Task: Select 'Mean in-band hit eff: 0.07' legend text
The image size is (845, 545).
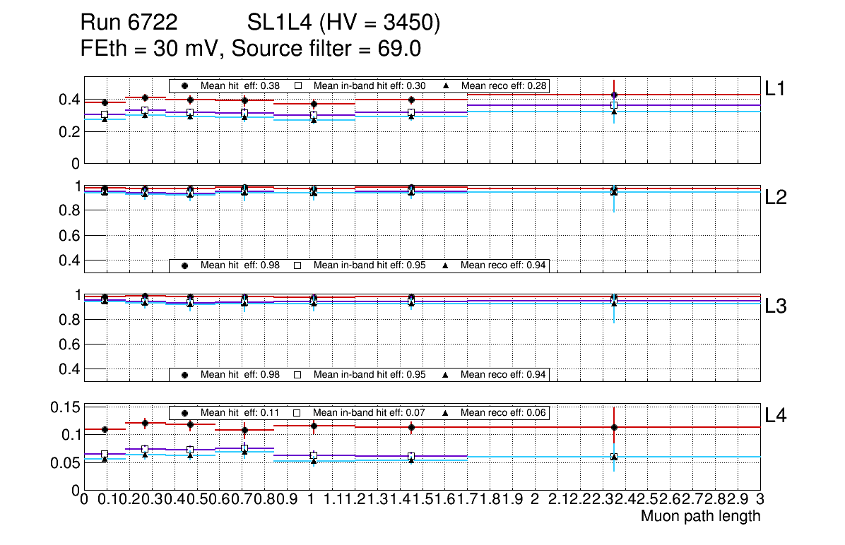Action: click(370, 412)
